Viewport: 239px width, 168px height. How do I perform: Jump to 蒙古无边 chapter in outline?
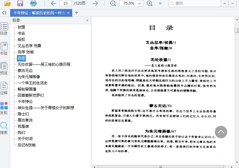[x=25, y=71]
